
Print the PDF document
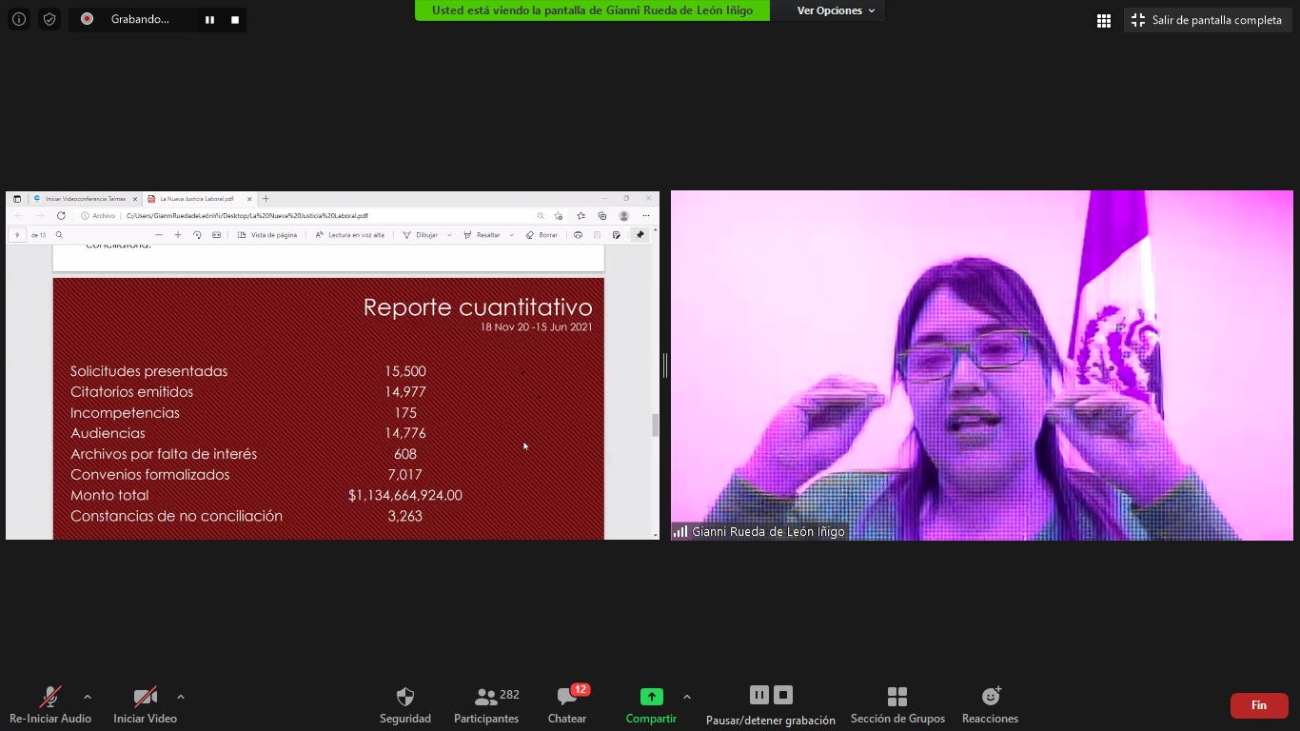tap(578, 235)
